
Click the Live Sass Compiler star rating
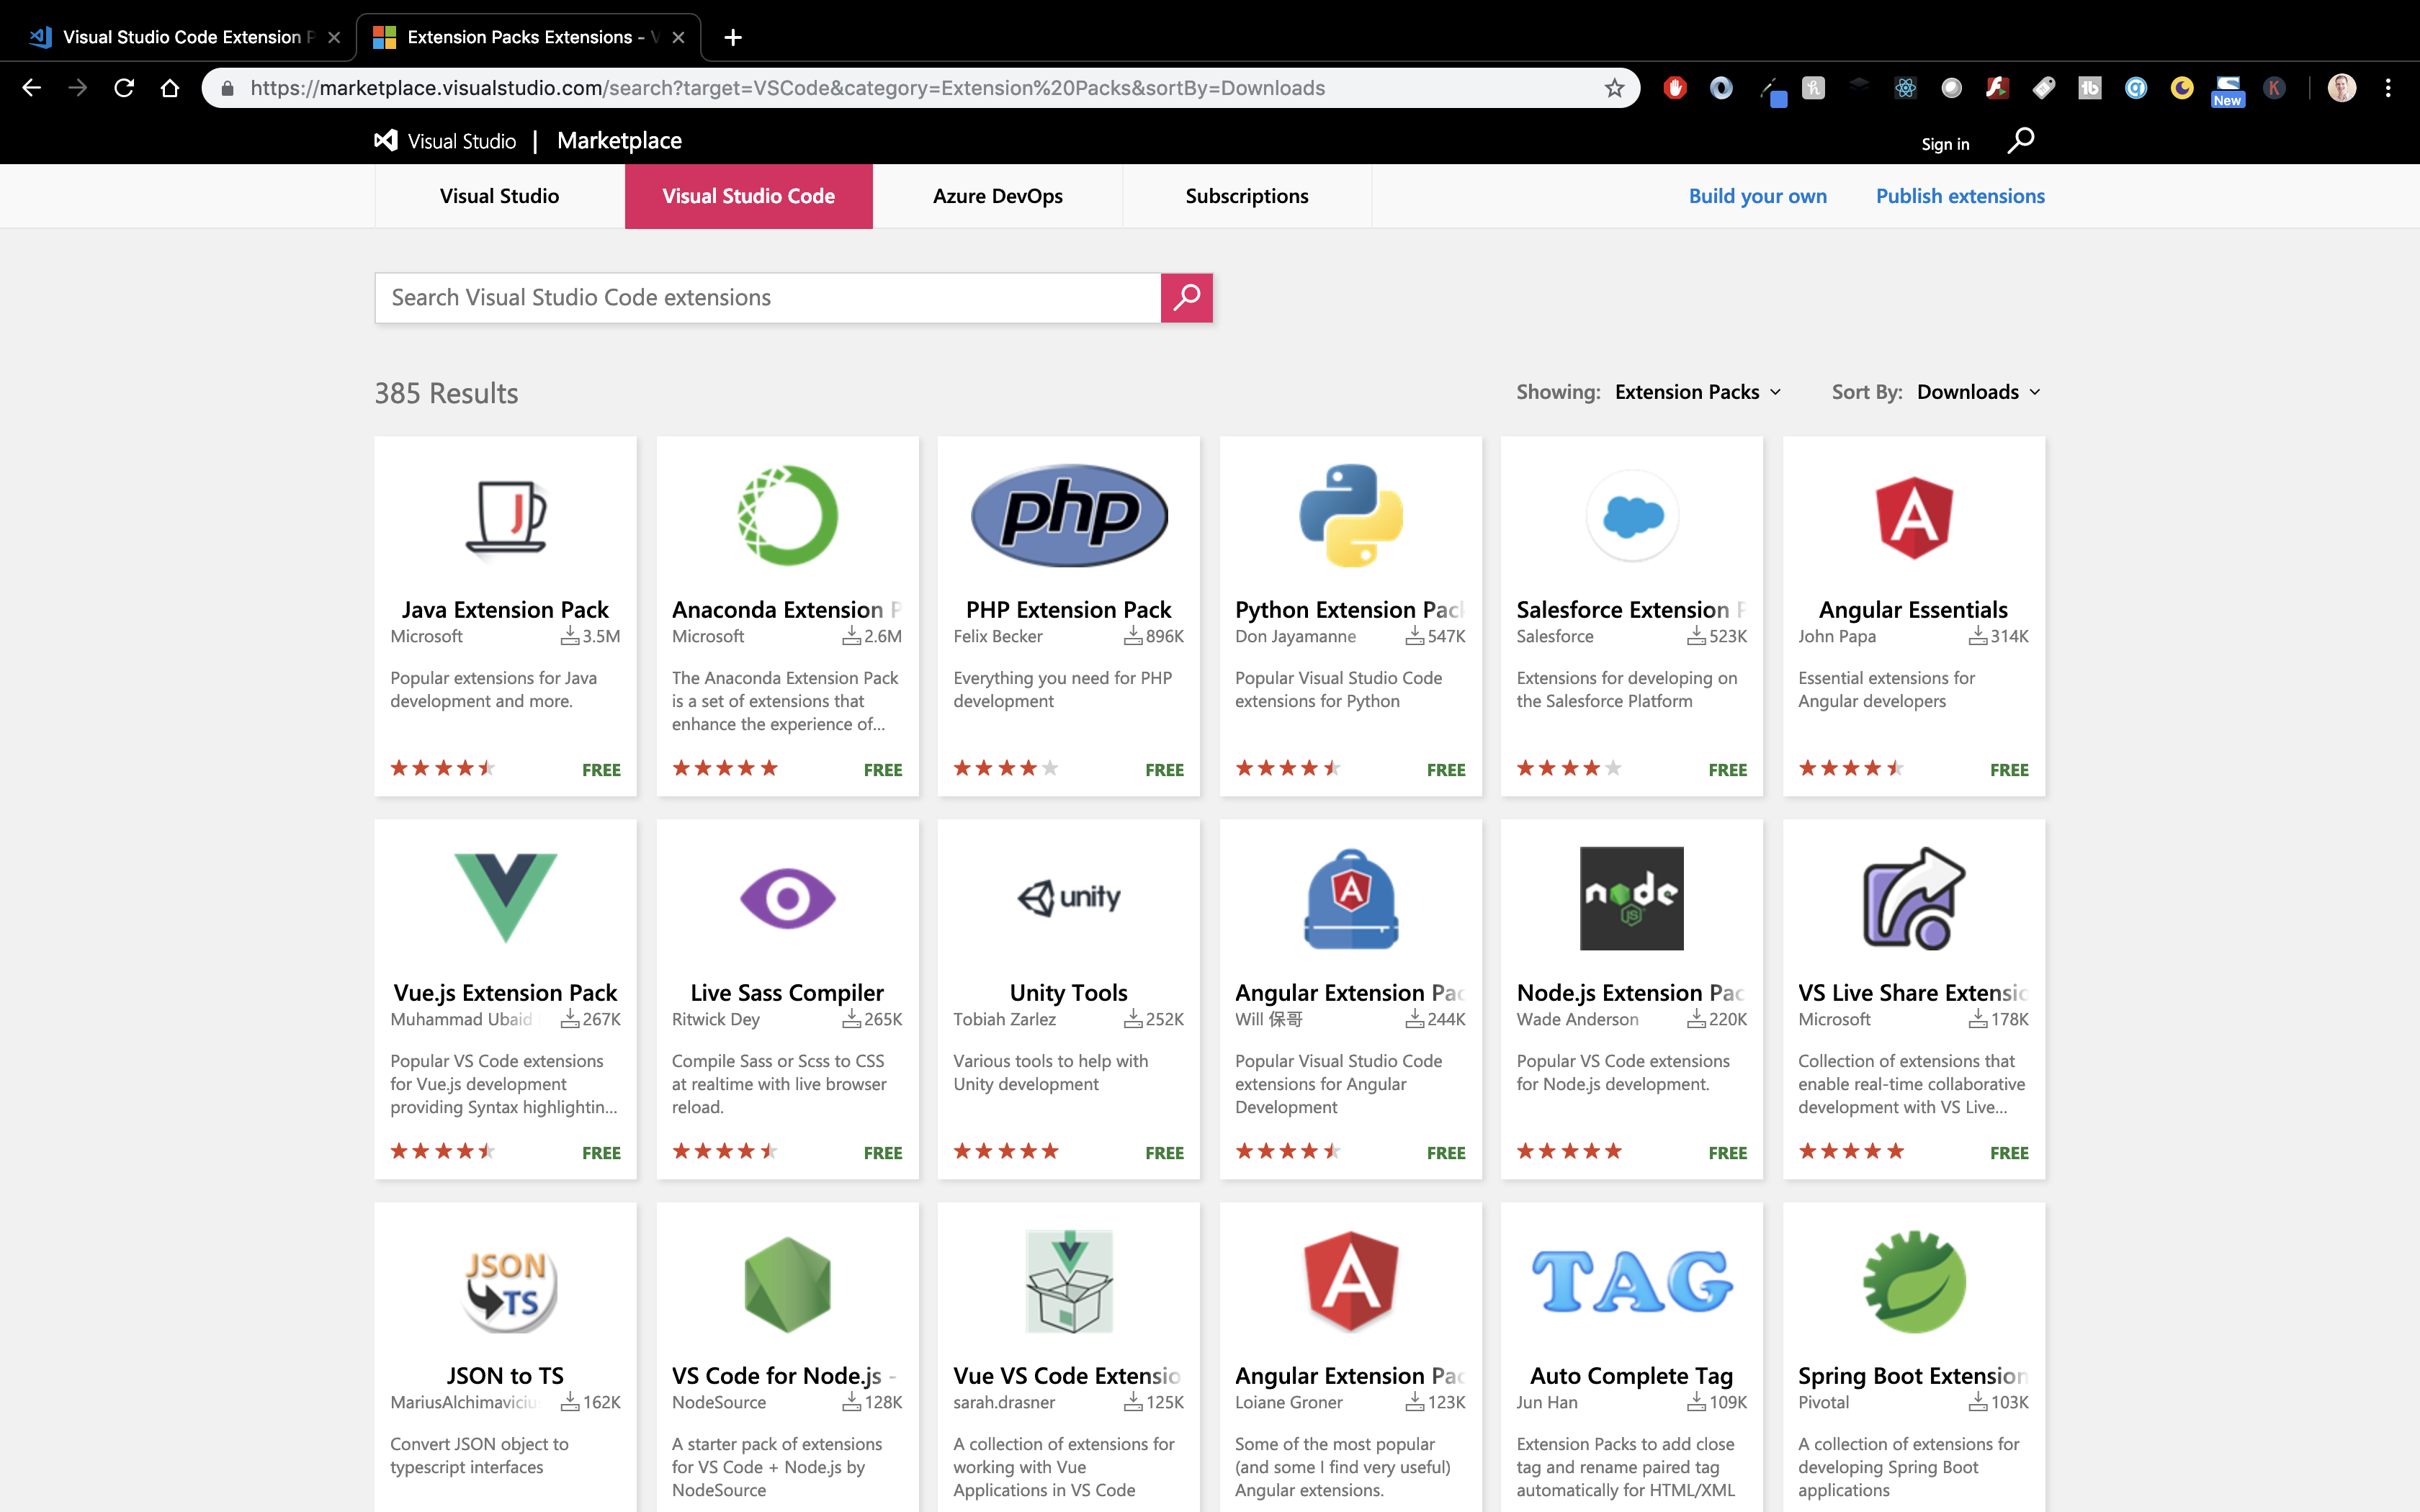(x=724, y=1151)
